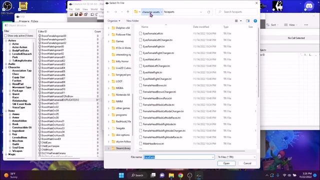
Task: Click the EyesFemaleLeft.tri file icon
Action: tap(140, 33)
